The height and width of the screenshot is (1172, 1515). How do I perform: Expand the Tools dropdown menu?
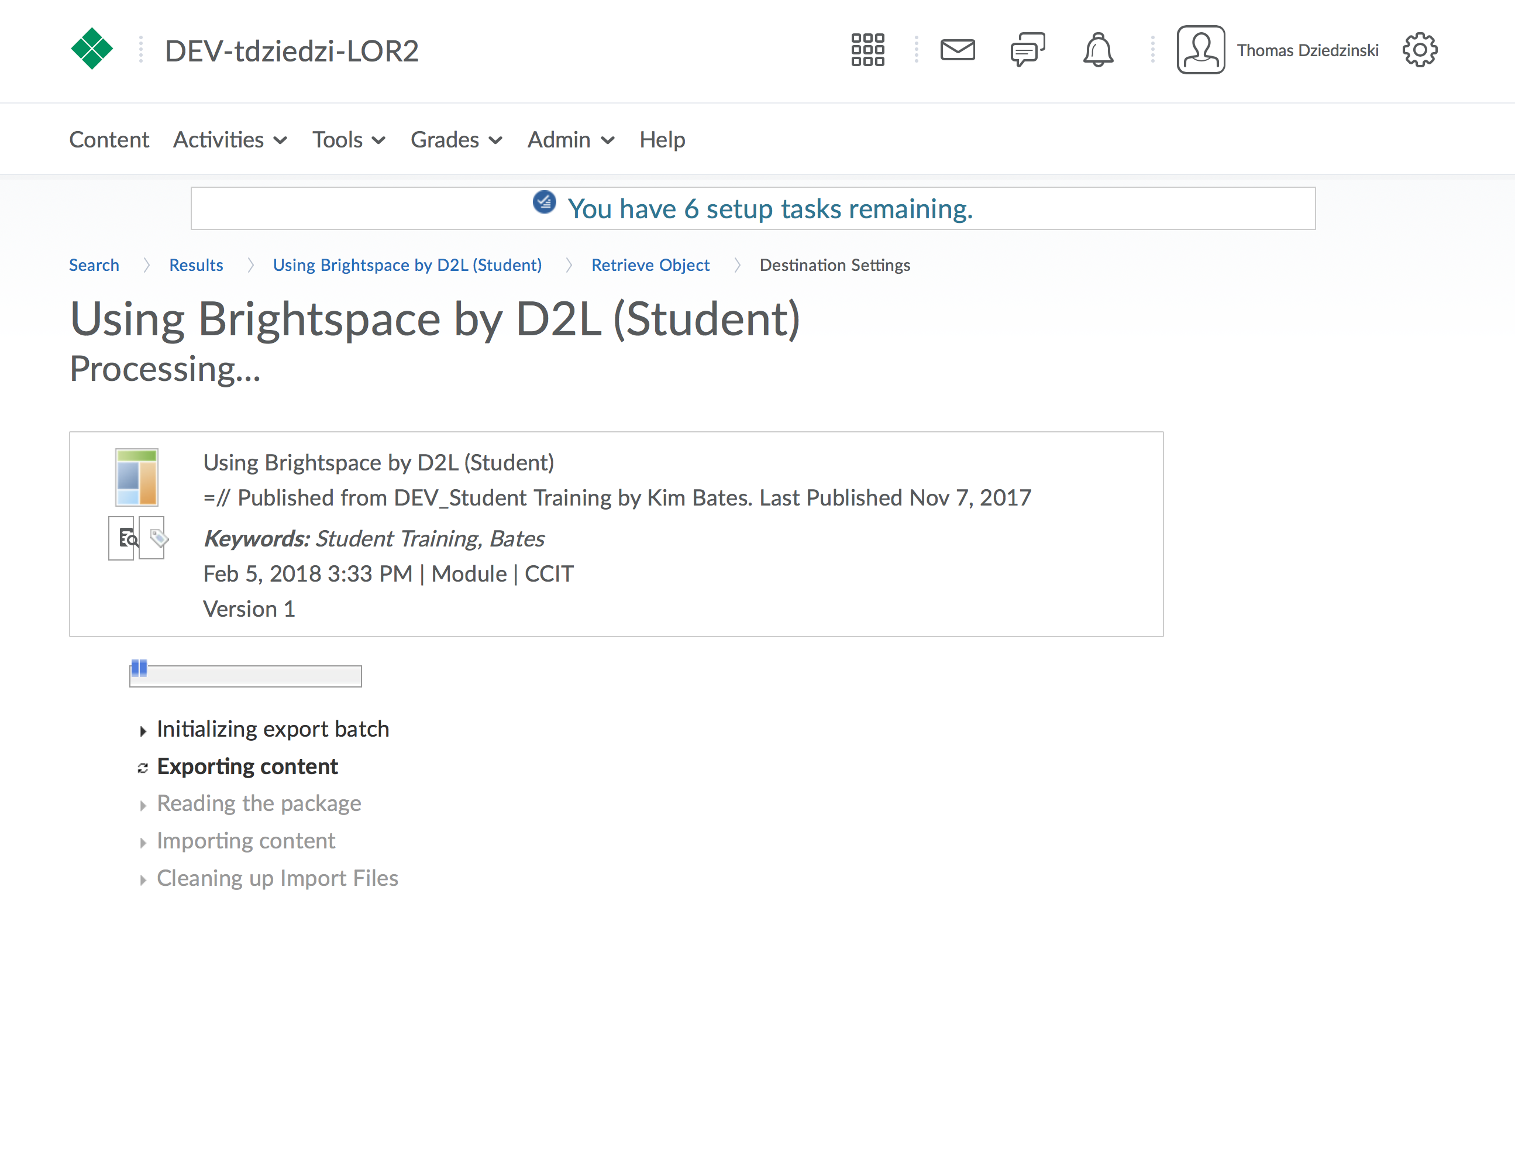coord(349,139)
